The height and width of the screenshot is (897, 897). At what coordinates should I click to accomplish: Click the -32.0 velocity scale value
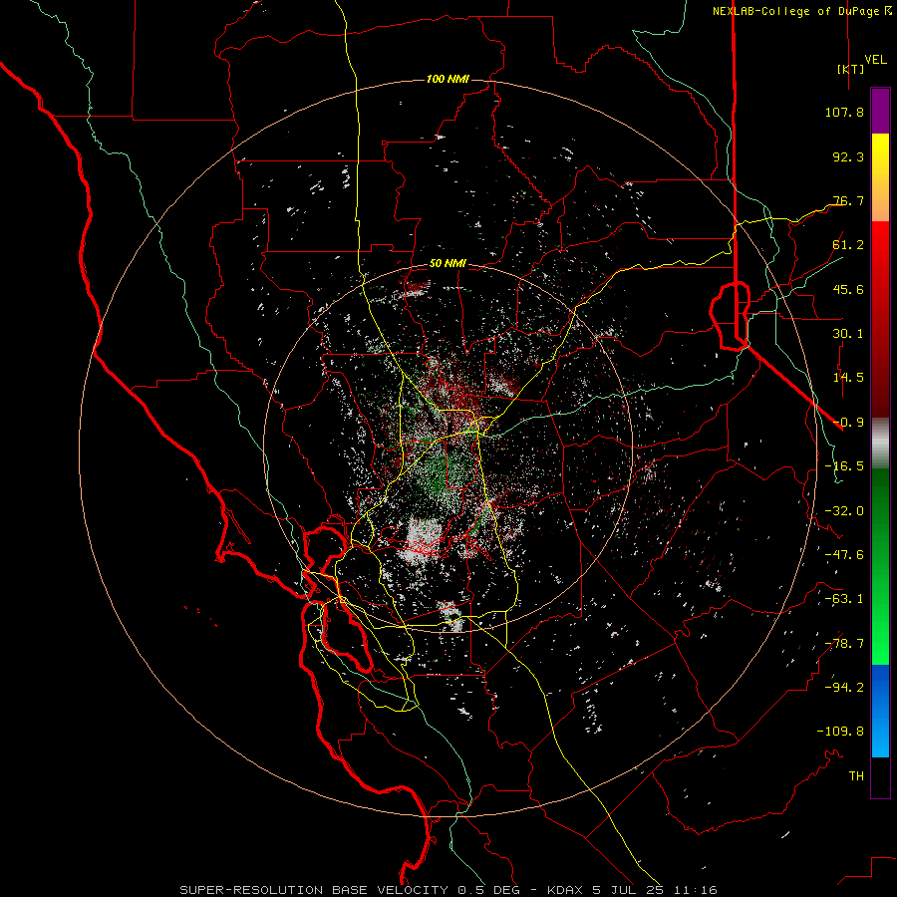click(844, 511)
